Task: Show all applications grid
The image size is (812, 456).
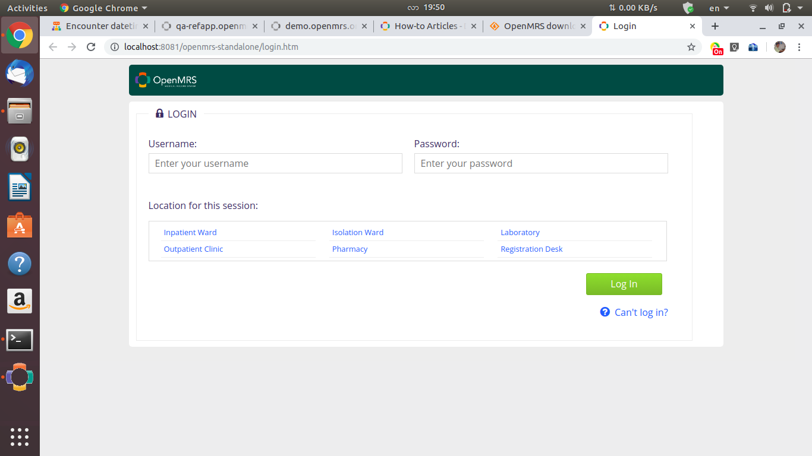Action: coord(20,436)
